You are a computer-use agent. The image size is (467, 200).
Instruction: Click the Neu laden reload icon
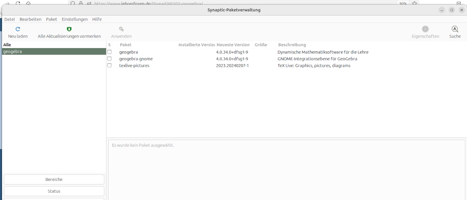(18, 29)
